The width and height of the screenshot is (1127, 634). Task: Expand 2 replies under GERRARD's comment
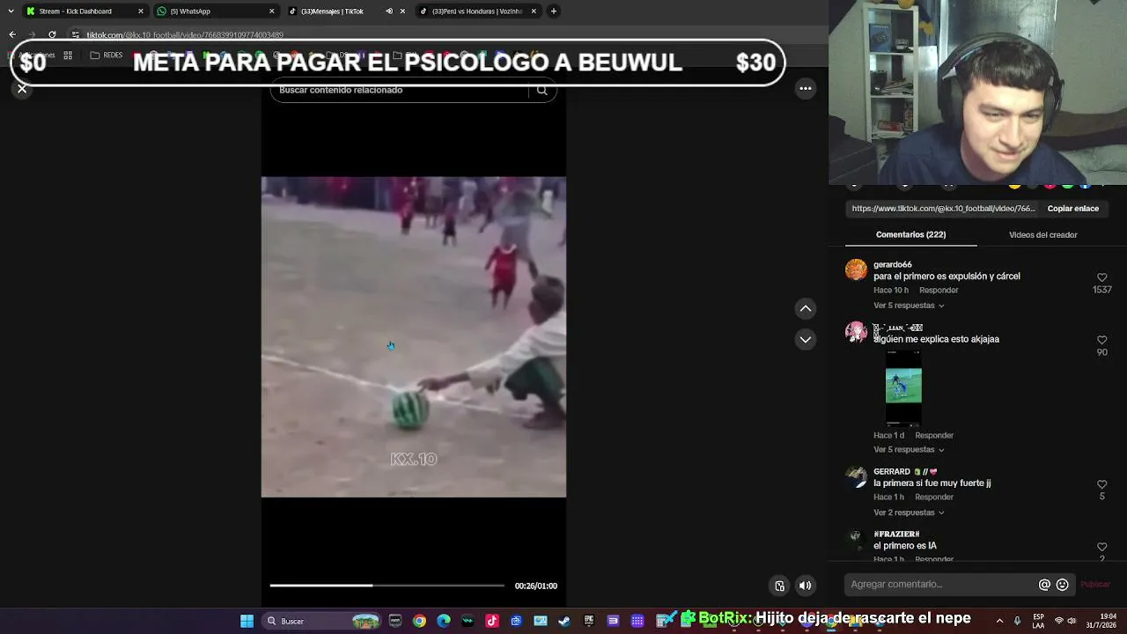point(909,512)
